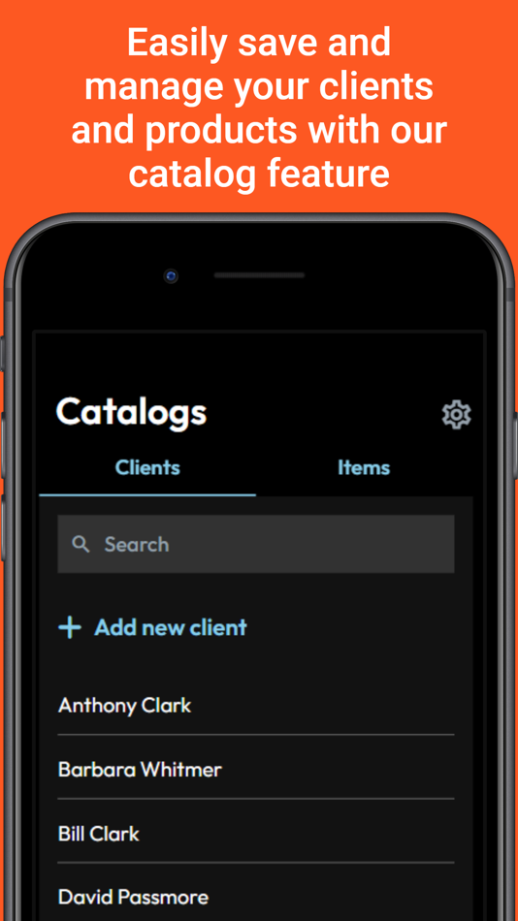Click the magnifier icon in the search bar
Viewport: 518px width, 921px height.
(81, 544)
